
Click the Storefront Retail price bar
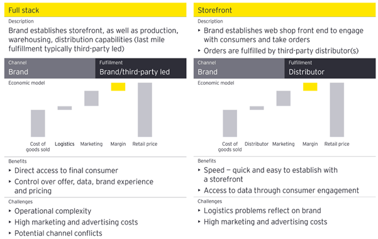click(x=336, y=109)
